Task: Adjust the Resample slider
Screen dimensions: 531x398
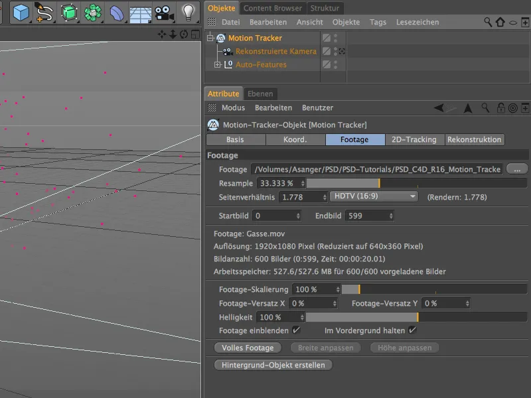Action: click(417, 184)
